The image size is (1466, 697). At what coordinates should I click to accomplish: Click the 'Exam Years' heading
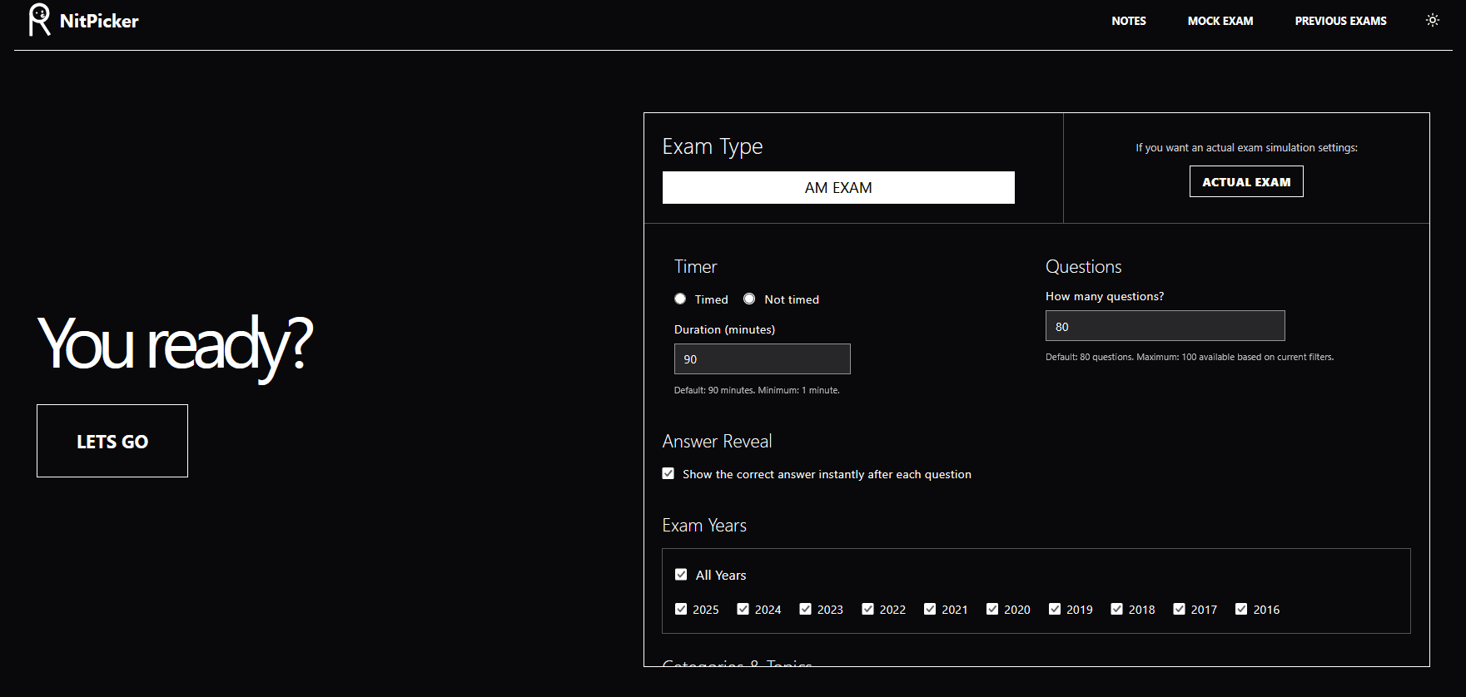pos(704,526)
